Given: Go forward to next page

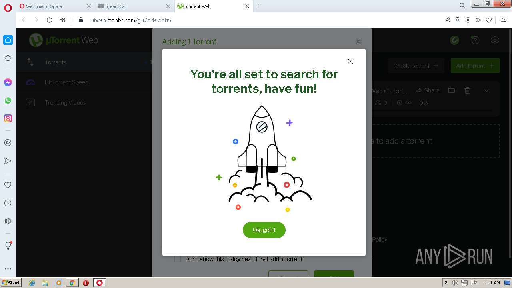Looking at the screenshot, I should coord(36,20).
